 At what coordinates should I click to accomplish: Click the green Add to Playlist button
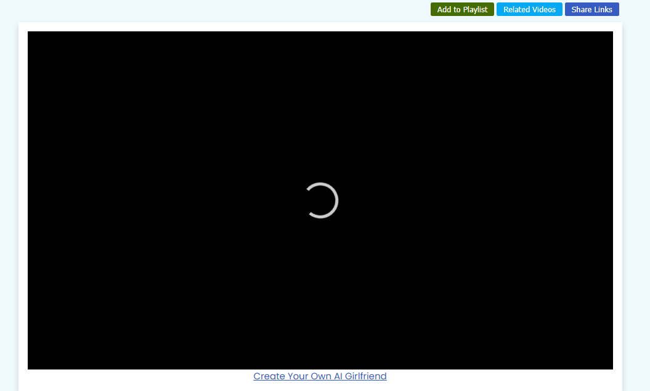[x=462, y=9]
